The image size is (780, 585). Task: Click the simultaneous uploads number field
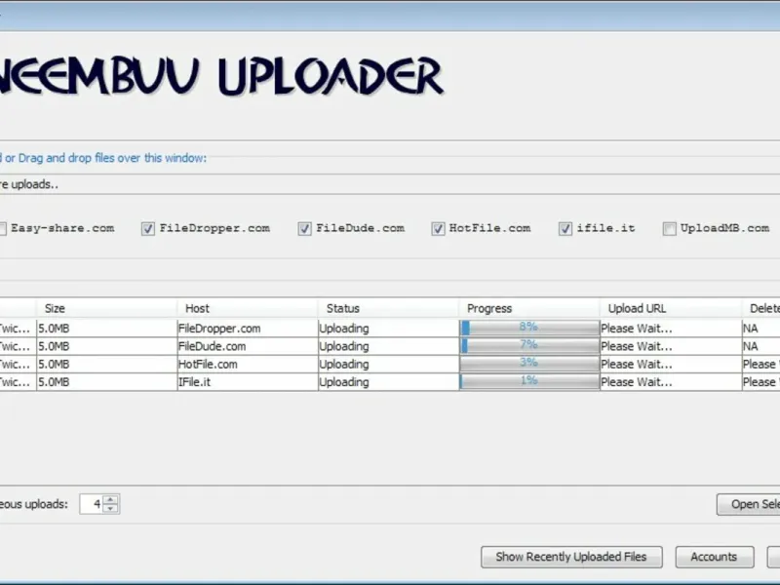tap(92, 504)
